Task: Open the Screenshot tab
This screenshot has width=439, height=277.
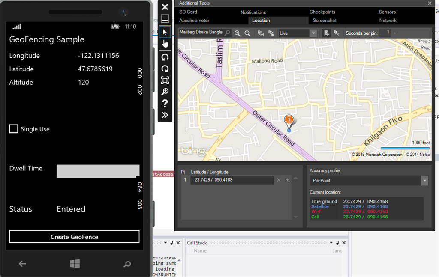Action: [325, 21]
